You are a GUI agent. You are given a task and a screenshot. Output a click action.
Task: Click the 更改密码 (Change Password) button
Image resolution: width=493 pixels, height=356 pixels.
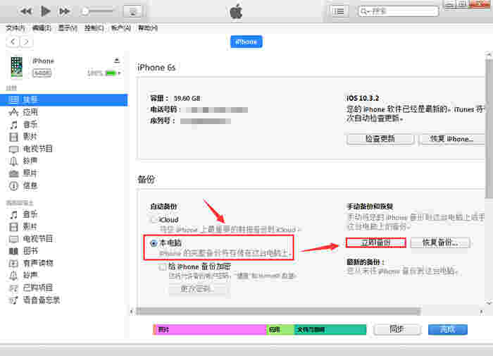tap(197, 288)
